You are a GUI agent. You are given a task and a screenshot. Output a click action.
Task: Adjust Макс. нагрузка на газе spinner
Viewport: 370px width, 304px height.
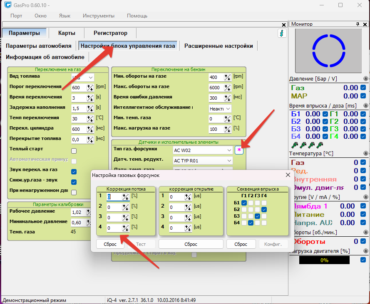coord(228,129)
